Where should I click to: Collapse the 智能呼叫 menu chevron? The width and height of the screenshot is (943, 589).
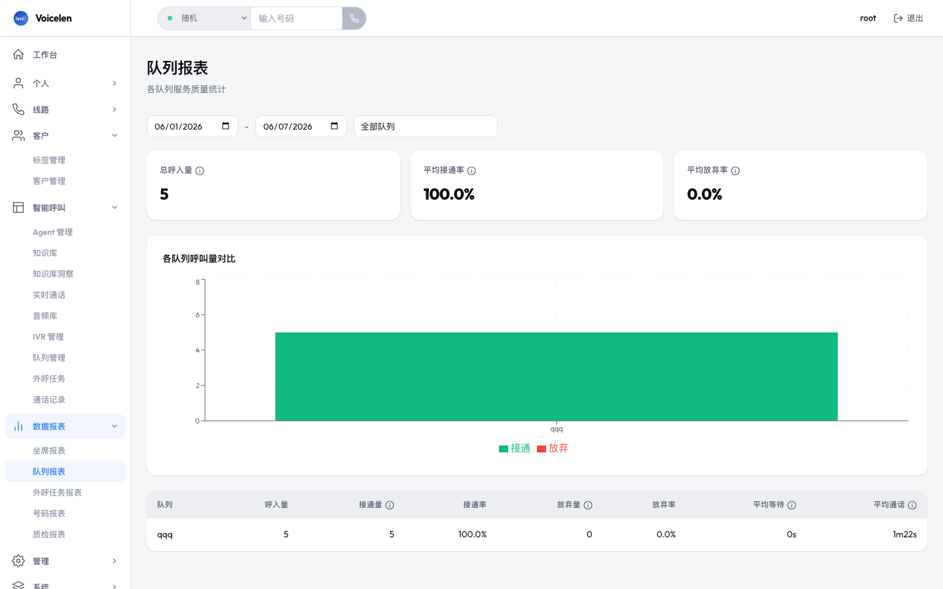click(115, 207)
